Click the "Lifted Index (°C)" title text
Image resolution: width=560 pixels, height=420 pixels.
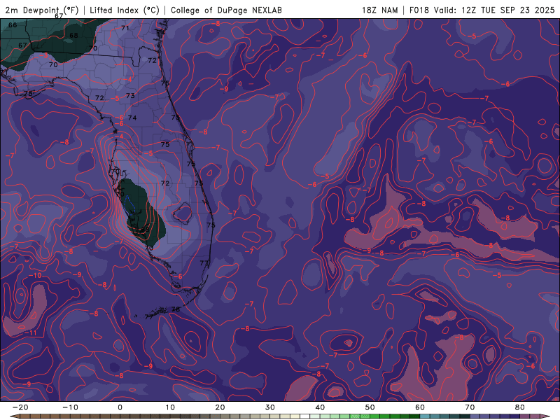(x=125, y=10)
